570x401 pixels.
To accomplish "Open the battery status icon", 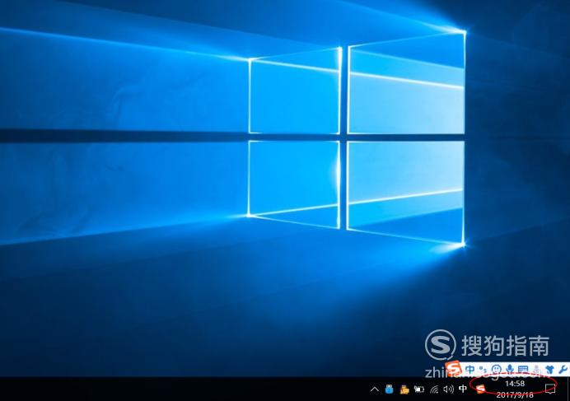I will [x=419, y=389].
